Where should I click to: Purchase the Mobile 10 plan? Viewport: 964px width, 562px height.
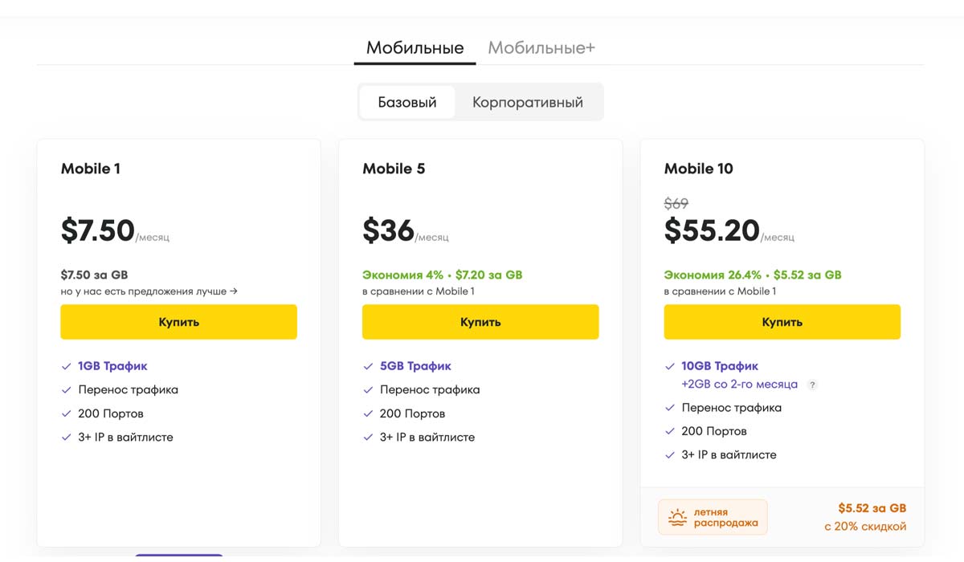tap(782, 322)
